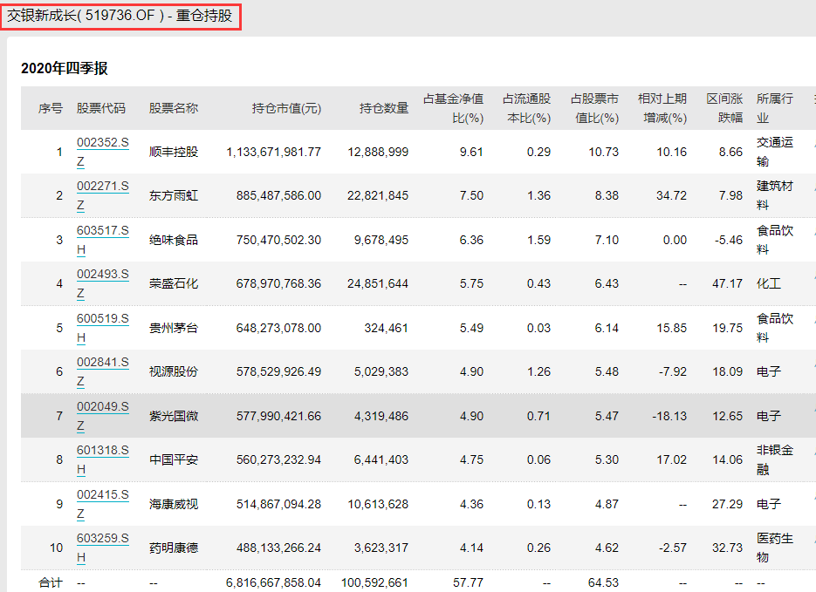Viewport: 816px width, 592px height.
Task: Open stock code link 002271.SZ
Action: tap(102, 195)
